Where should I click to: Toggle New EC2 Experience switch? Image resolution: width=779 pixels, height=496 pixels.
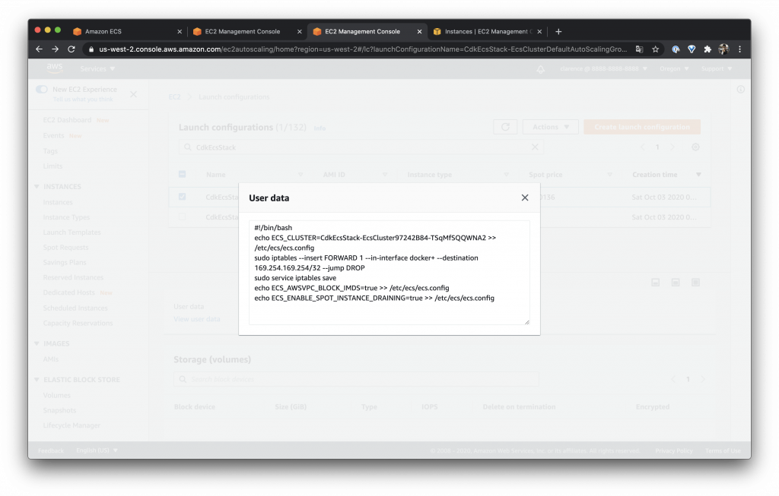click(42, 90)
